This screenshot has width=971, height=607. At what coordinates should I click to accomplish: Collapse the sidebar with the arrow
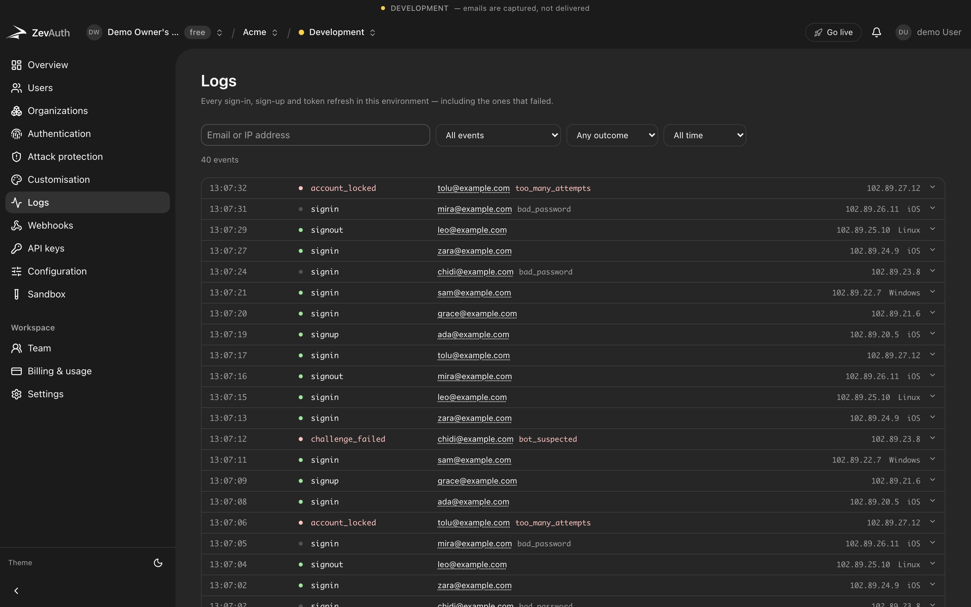[16, 590]
